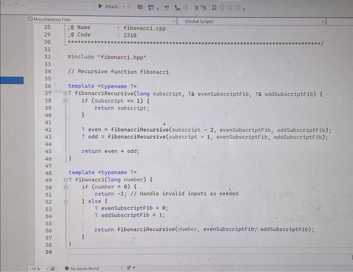353x272 pixels.
Task: Click the "template" keyword on line 48
Action: coord(82,173)
